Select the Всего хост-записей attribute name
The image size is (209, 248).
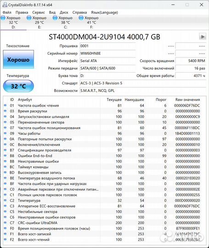click(x=34, y=234)
